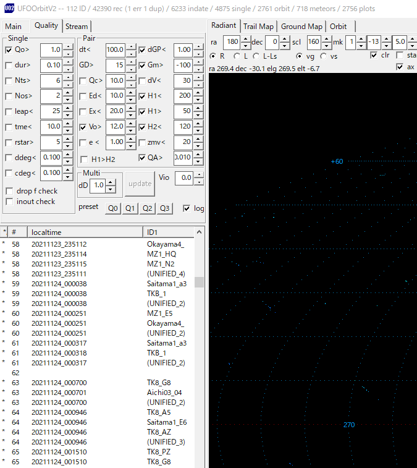Apply the Q0 preset button
Screen dimensions: 417x468
(112, 208)
